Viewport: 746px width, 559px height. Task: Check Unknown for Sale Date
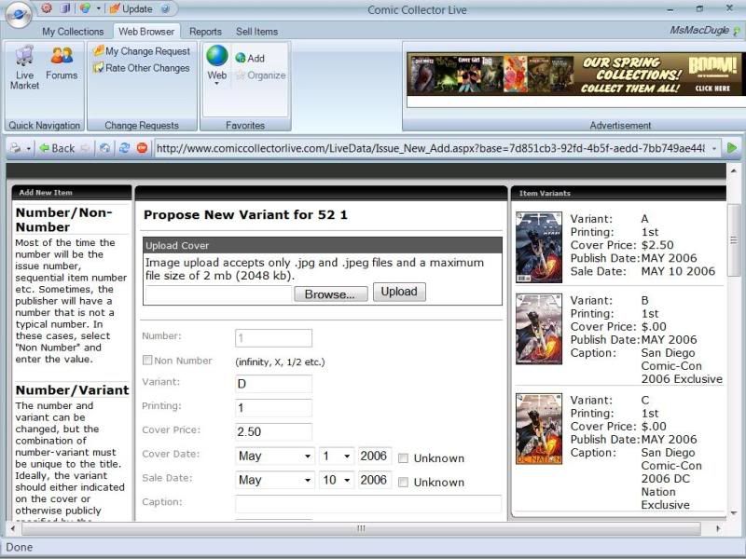coord(403,482)
